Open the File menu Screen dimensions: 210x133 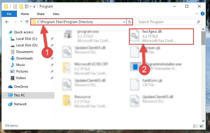pyautogui.click(x=9, y=14)
